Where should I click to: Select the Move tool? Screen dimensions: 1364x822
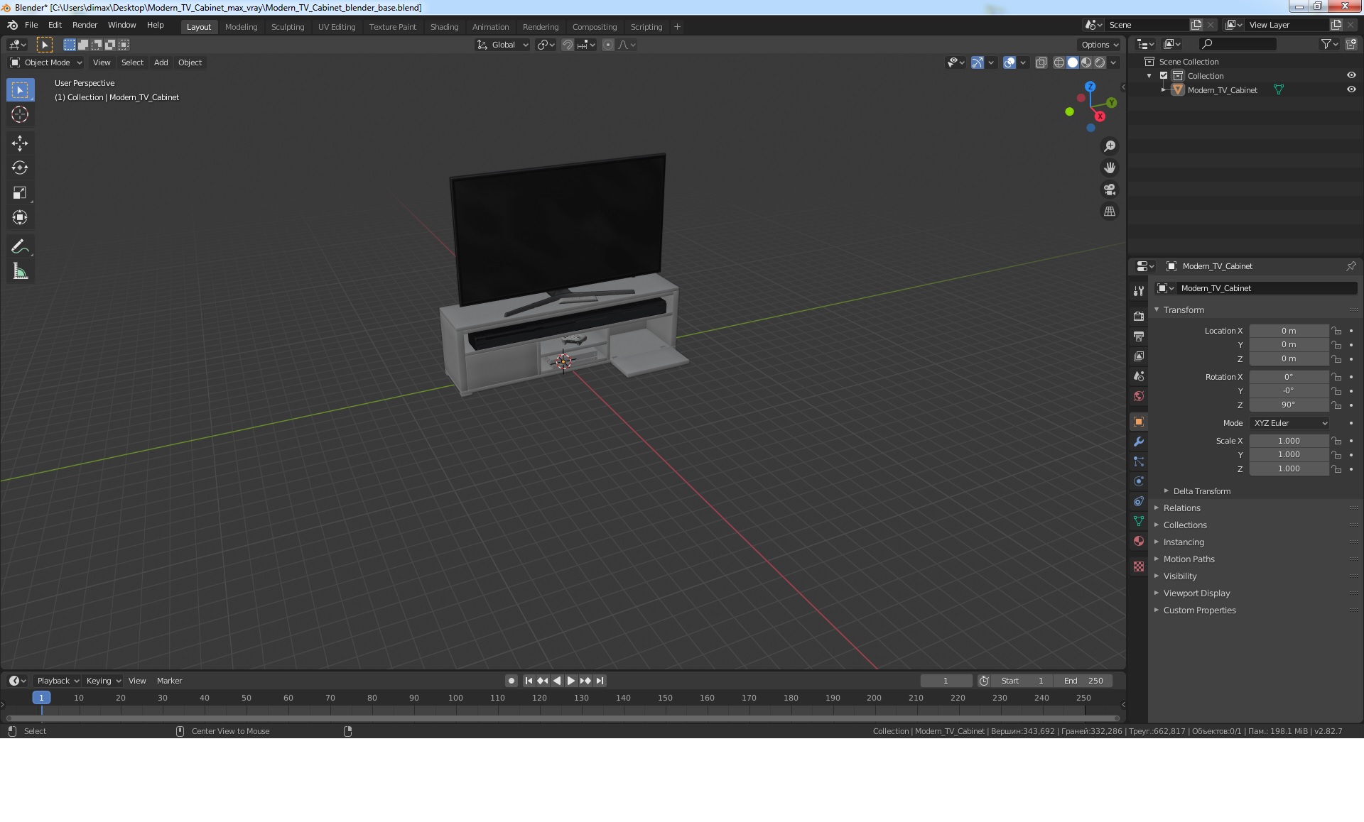pos(20,143)
